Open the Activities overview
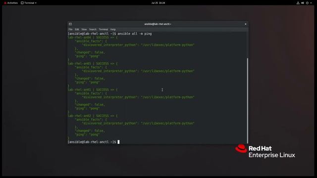Image resolution: width=317 pixels, height=178 pixels. [11, 3]
